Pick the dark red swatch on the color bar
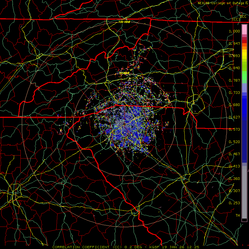 244,41
